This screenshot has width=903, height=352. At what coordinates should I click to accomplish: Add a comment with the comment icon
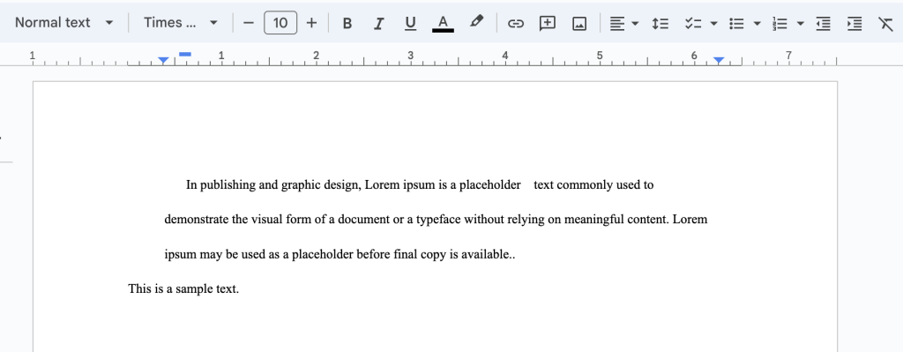547,24
